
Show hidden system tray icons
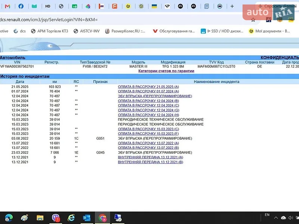point(276,218)
